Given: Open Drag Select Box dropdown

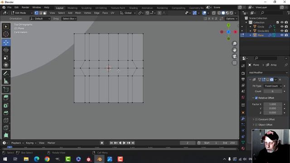Looking at the screenshot, I should (x=69, y=19).
